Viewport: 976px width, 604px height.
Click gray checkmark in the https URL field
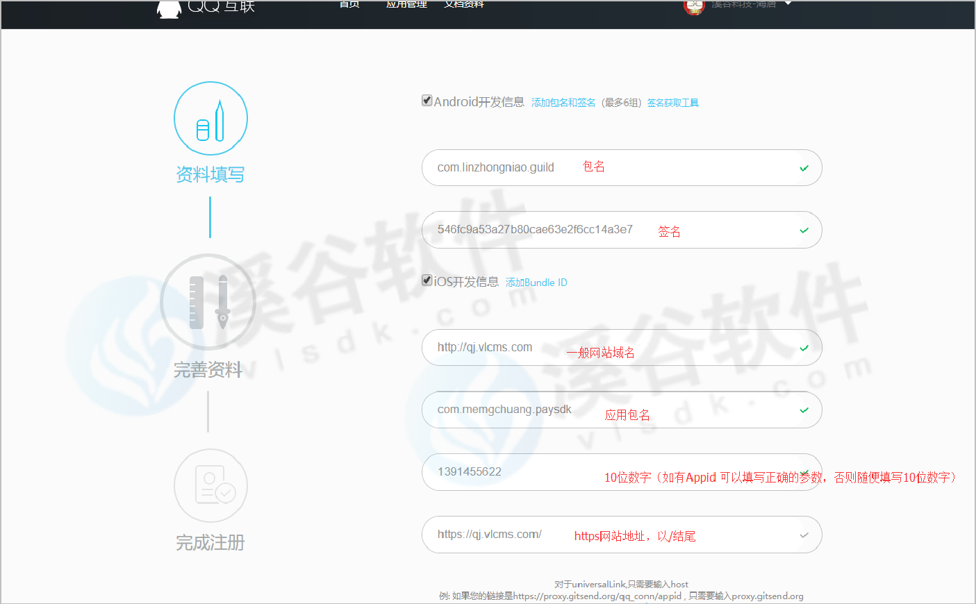point(804,535)
